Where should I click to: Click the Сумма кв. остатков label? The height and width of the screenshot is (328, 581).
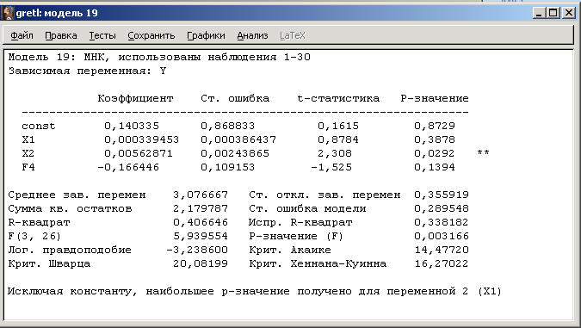tap(70, 208)
